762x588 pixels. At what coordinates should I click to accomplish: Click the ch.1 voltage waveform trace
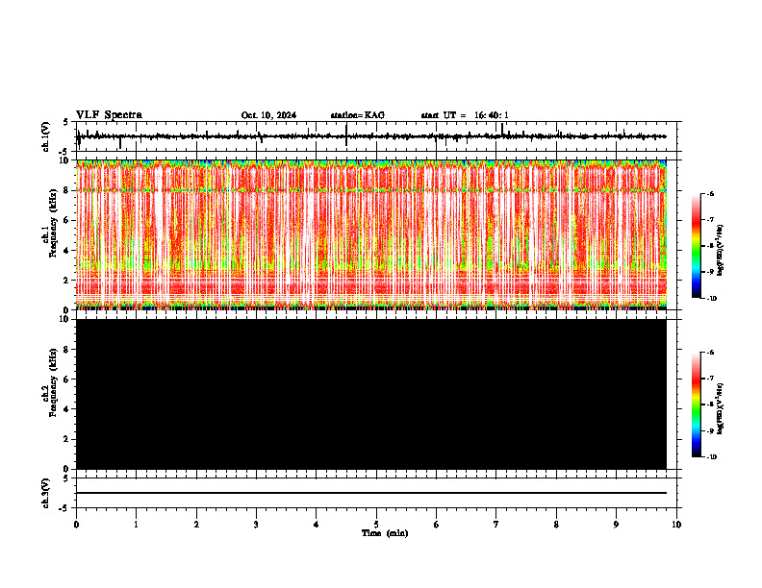click(371, 136)
